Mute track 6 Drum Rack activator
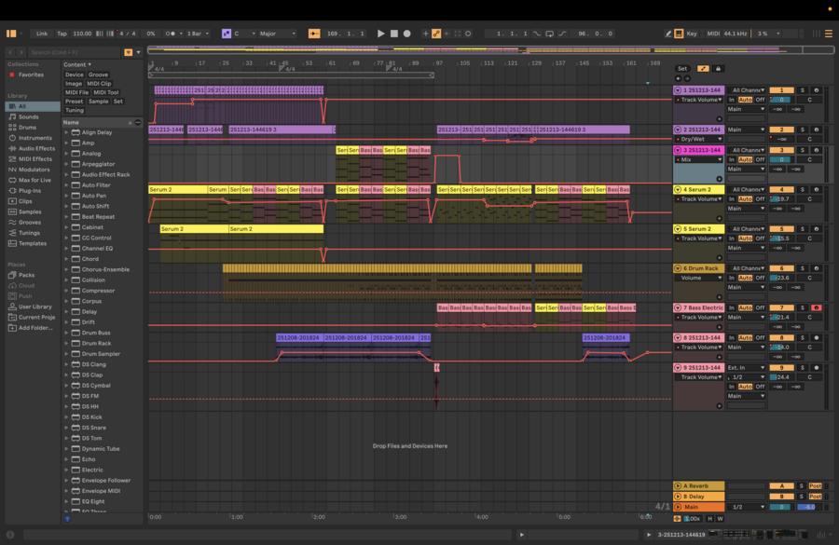This screenshot has height=545, width=839. pyautogui.click(x=781, y=268)
